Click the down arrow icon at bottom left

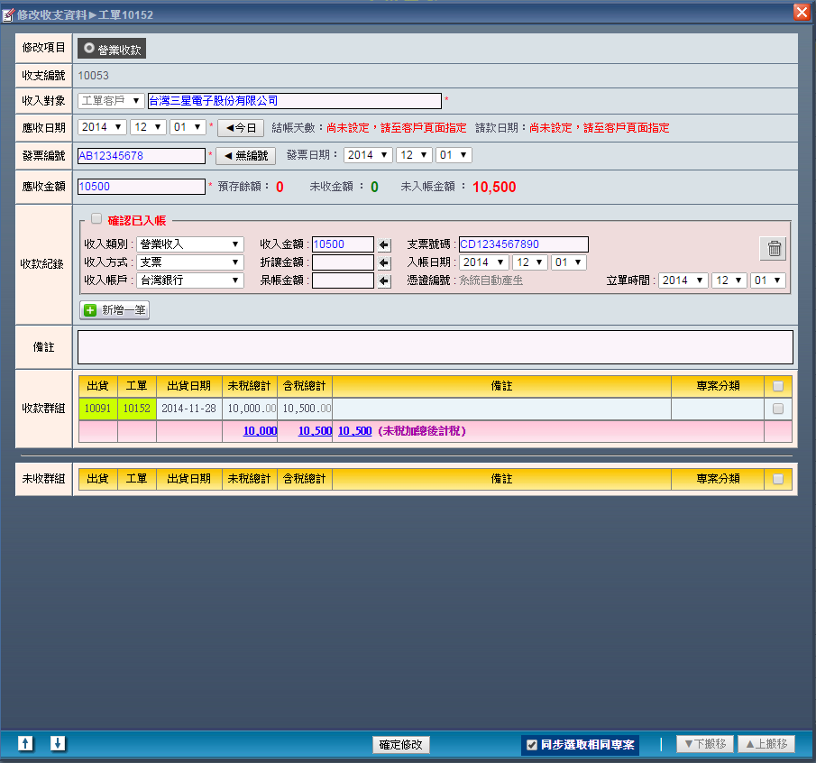58,743
